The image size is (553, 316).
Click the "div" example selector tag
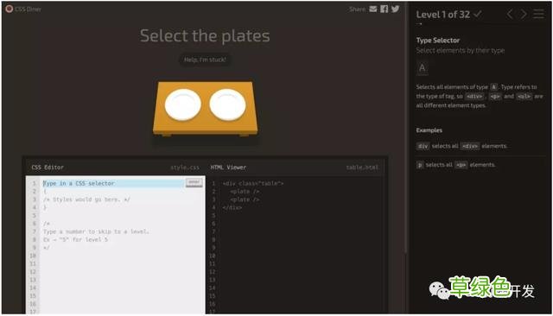423,146
